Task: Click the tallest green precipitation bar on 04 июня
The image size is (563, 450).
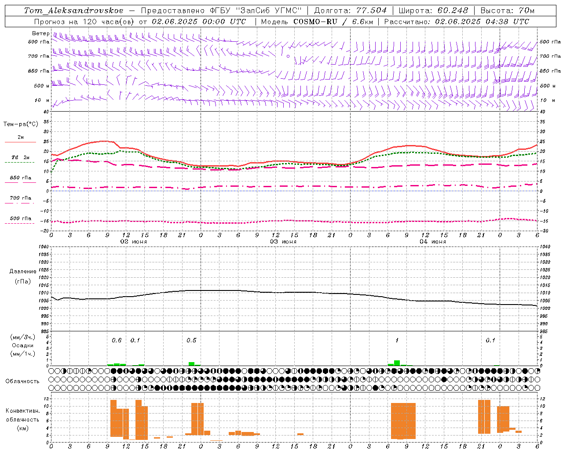Action: (397, 363)
